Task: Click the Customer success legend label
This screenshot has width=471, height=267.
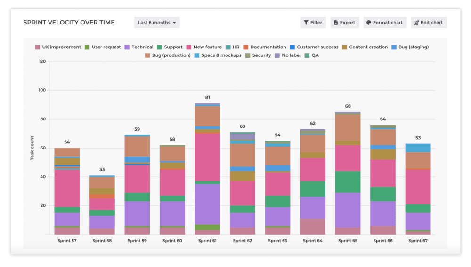Action: click(317, 47)
